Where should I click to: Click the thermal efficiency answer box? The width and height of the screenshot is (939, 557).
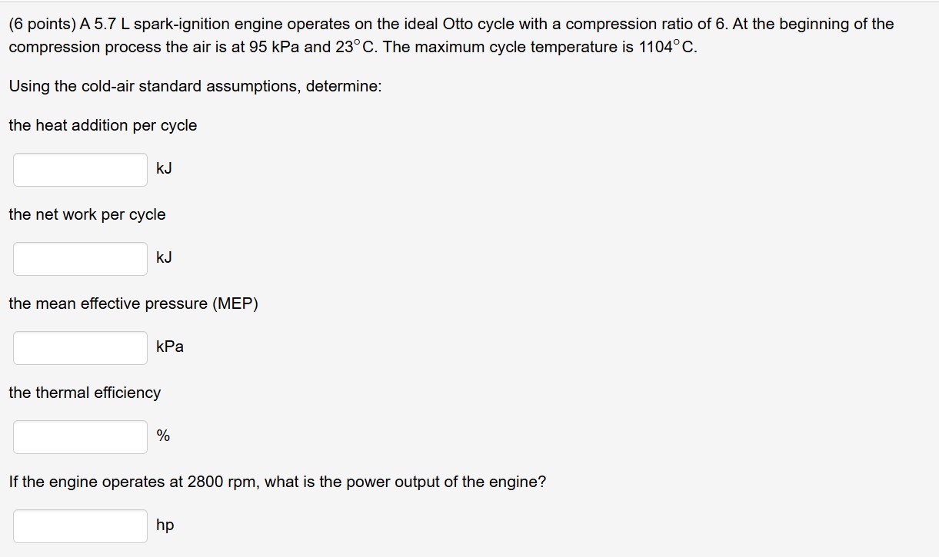click(79, 436)
